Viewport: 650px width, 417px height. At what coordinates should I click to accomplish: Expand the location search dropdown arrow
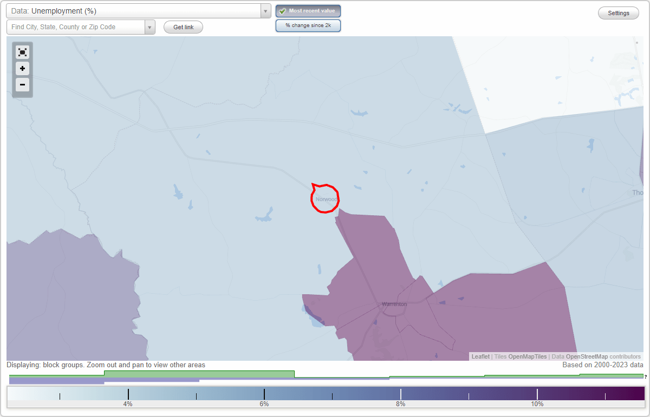pyautogui.click(x=150, y=27)
